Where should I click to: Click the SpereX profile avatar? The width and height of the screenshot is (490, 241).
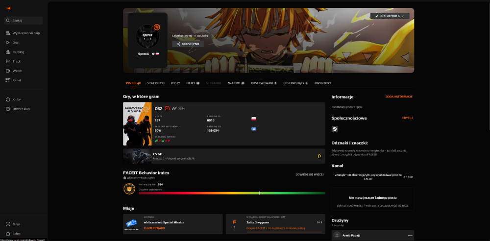tap(147, 36)
